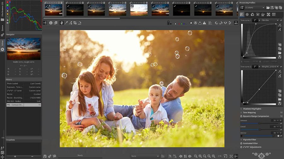Select the Hand navigation tool
The image size is (284, 159).
click(x=62, y=23)
